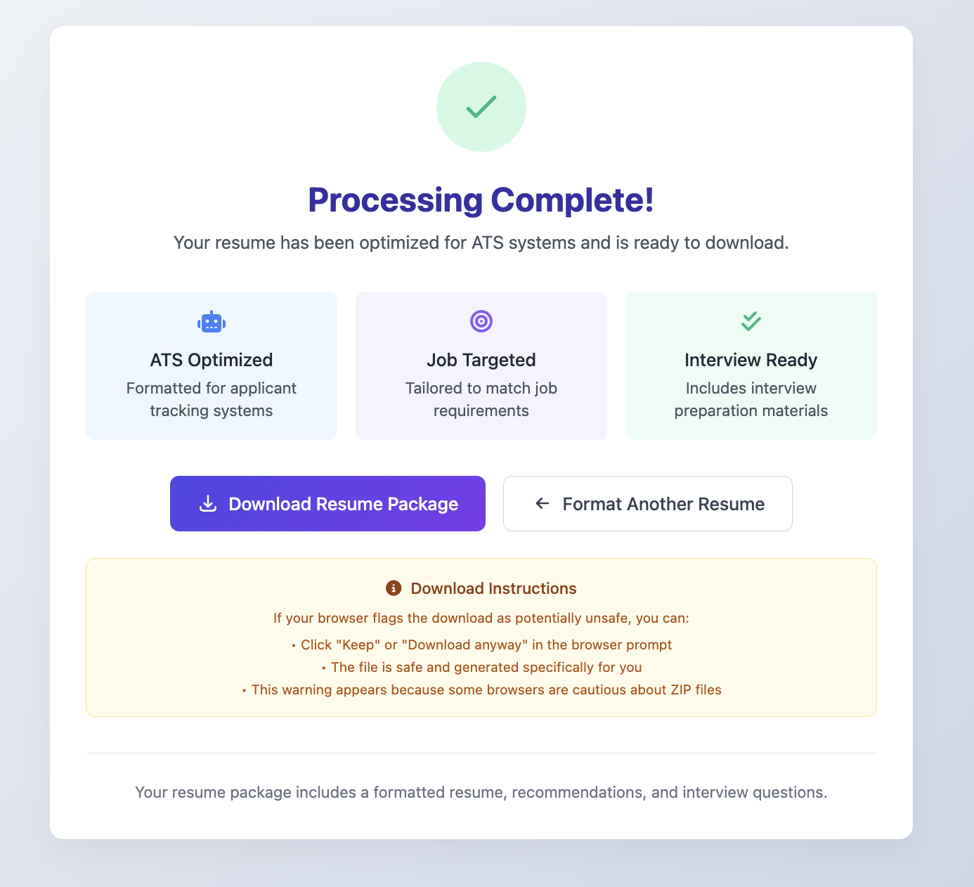
Task: Click the blue robot ATS icon
Action: [x=212, y=322]
